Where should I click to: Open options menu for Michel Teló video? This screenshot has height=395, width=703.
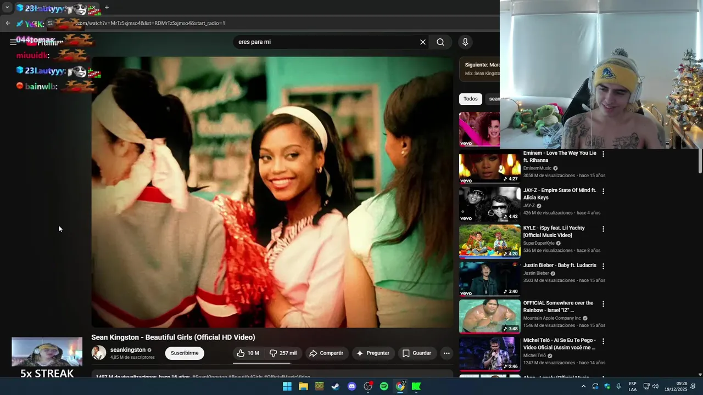tap(603, 341)
